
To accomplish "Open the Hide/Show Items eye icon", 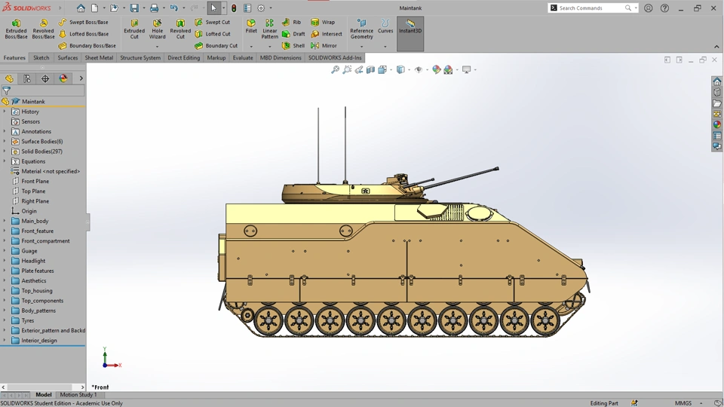I will [x=419, y=69].
